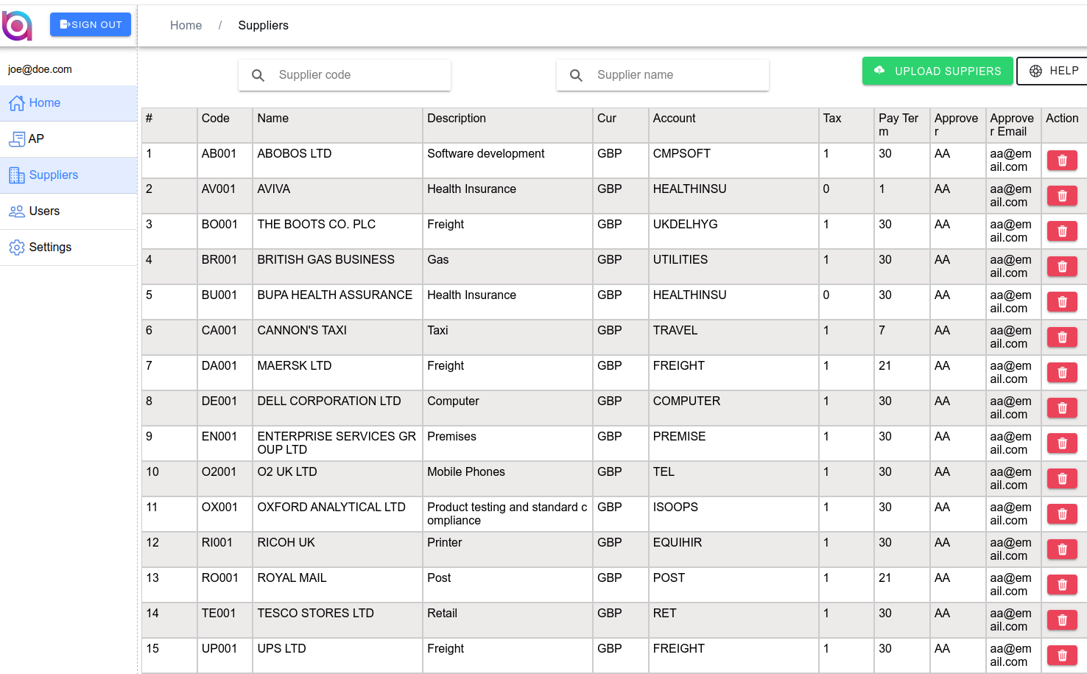Delete the MAERSK LTD supplier
1087x674 pixels.
[1062, 373]
